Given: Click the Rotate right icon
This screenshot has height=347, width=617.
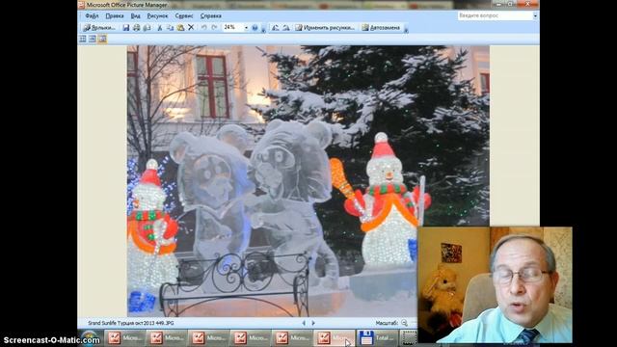Looking at the screenshot, I should pos(286,28).
